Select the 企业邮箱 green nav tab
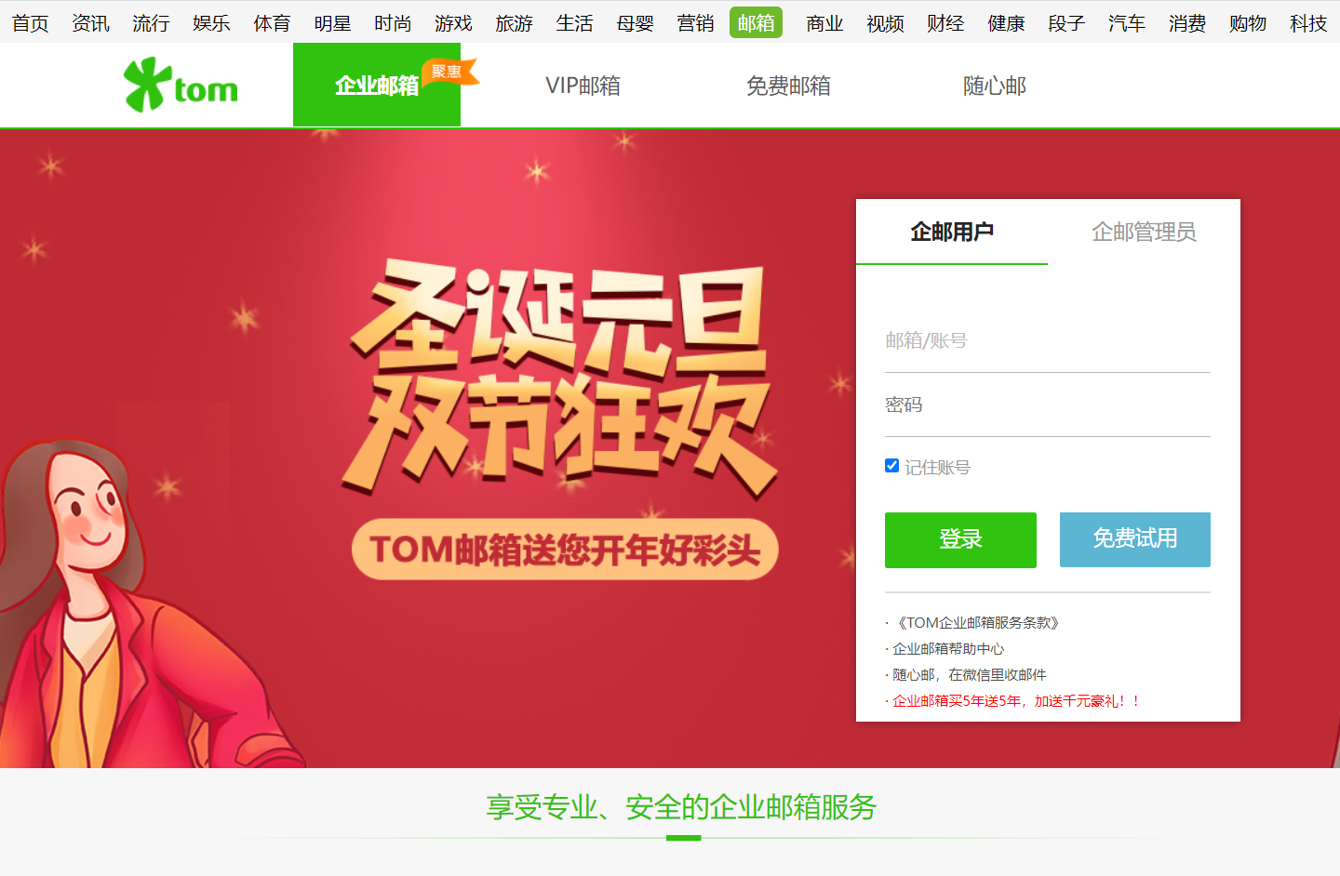 pos(377,85)
